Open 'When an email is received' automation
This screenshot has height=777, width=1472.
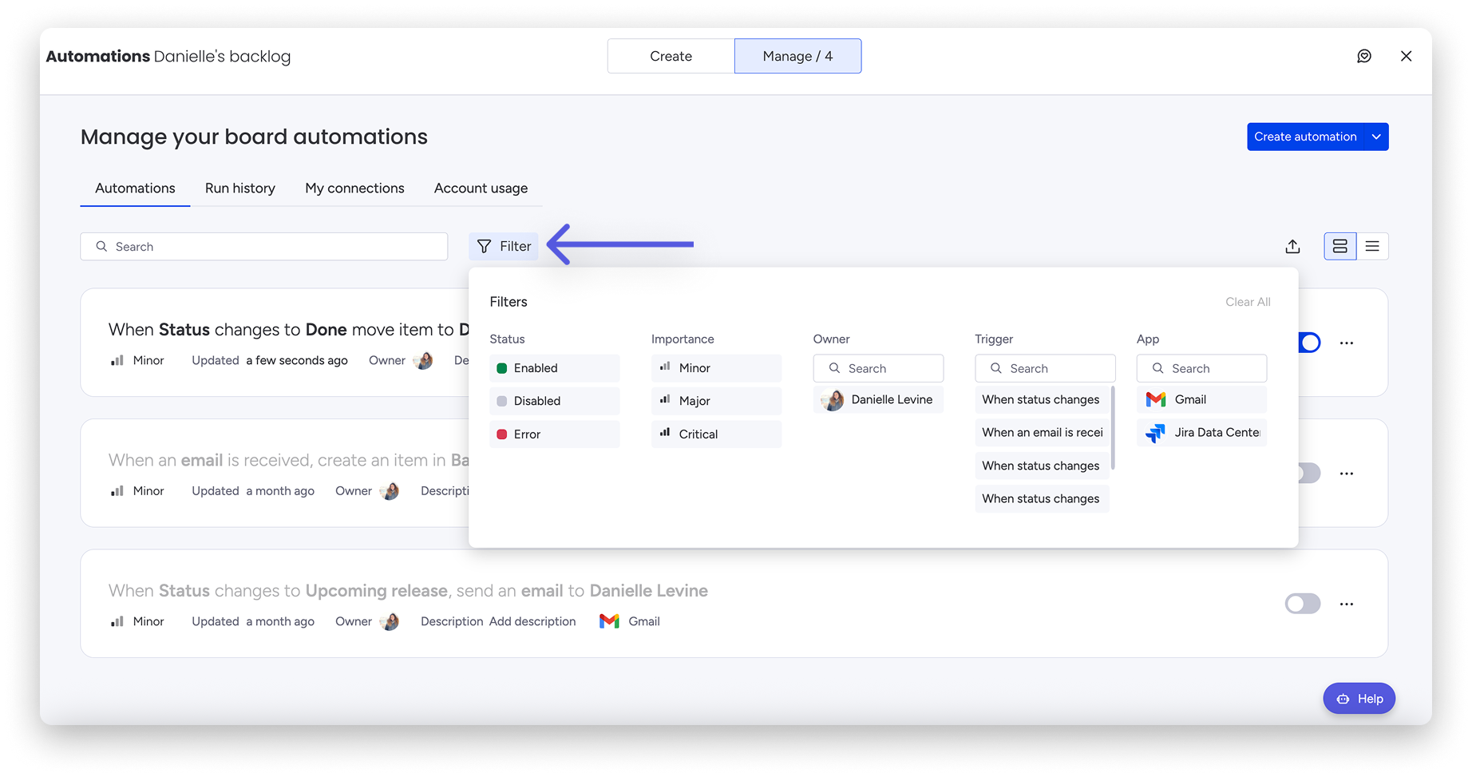289,460
